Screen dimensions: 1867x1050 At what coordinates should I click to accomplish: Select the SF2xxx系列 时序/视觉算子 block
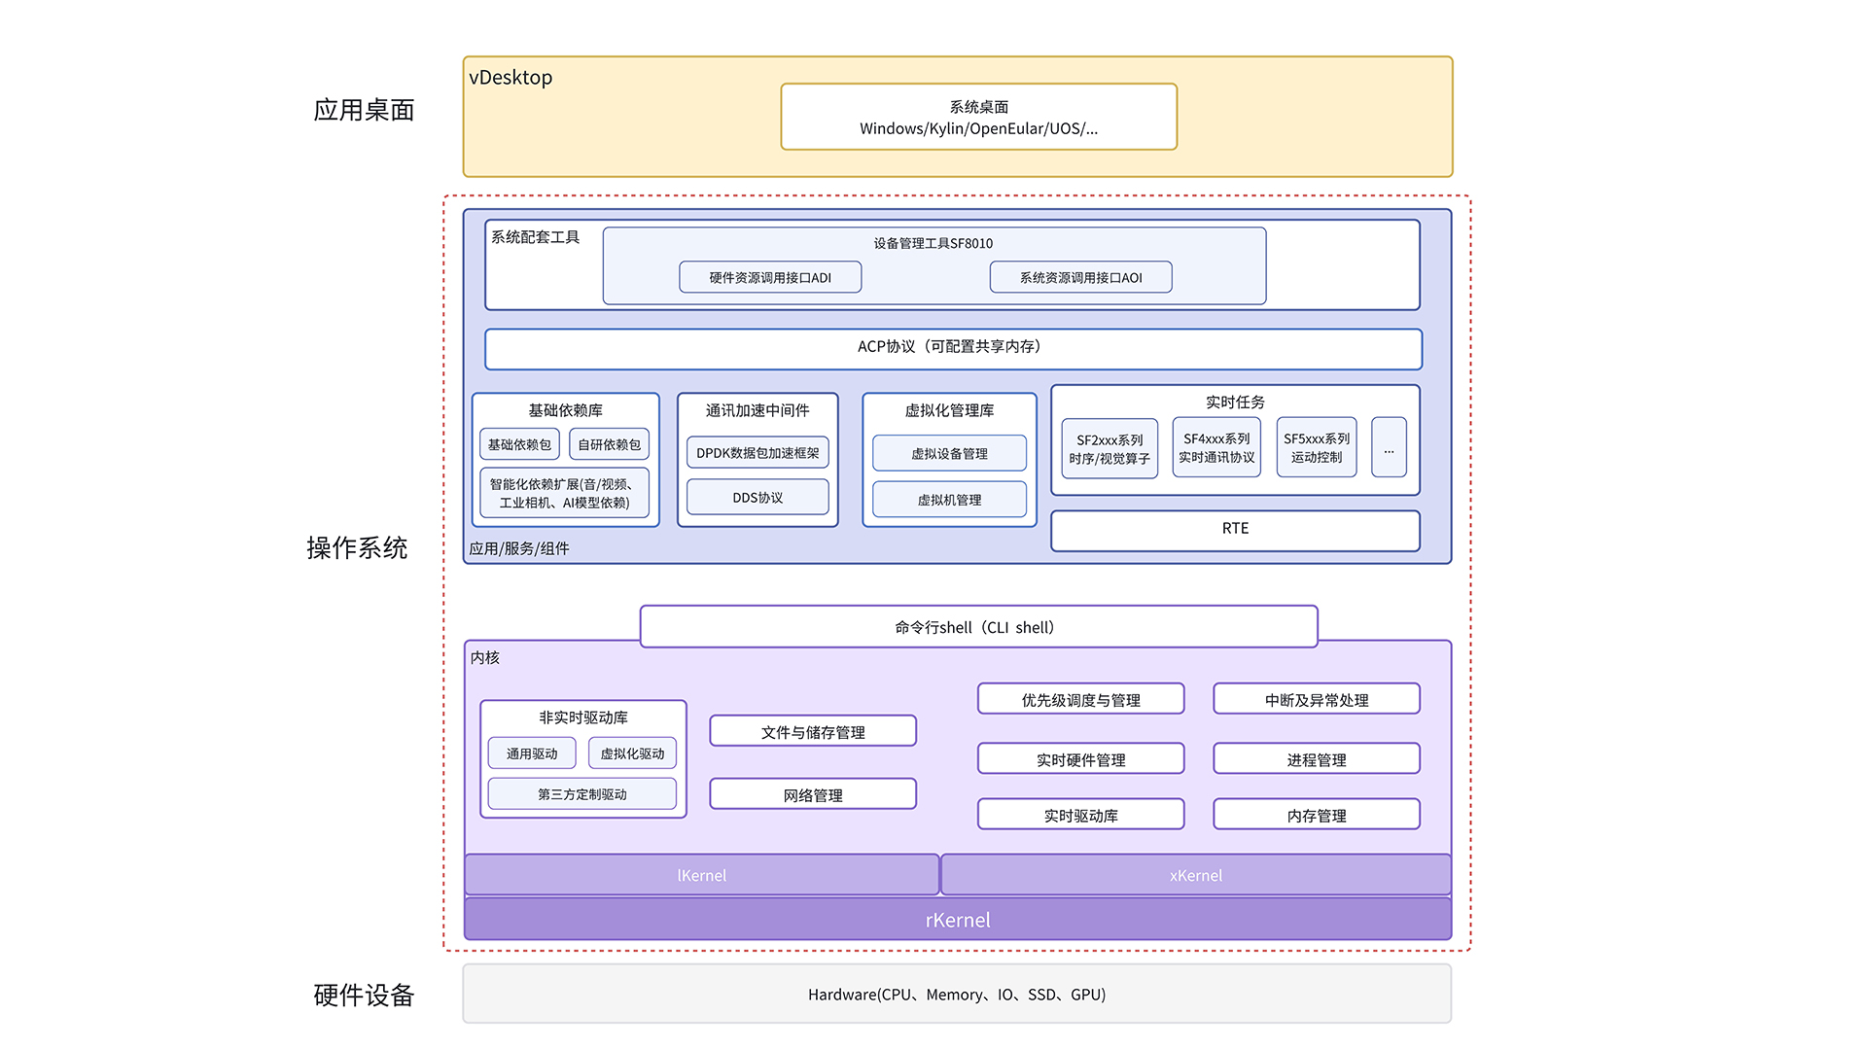[x=1110, y=448]
